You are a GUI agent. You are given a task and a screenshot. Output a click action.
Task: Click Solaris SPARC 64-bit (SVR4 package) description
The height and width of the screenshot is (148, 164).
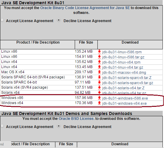click(33, 77)
